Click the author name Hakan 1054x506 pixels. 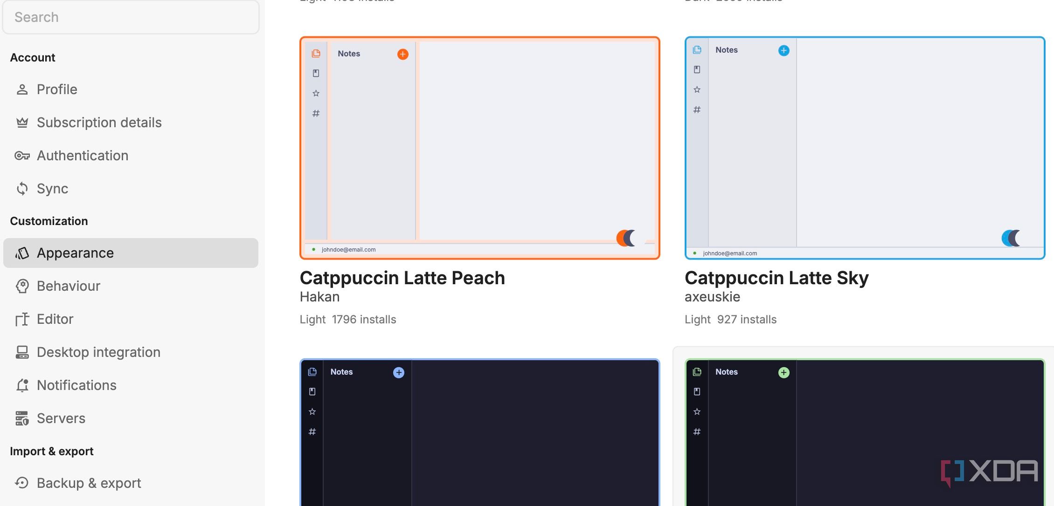319,297
